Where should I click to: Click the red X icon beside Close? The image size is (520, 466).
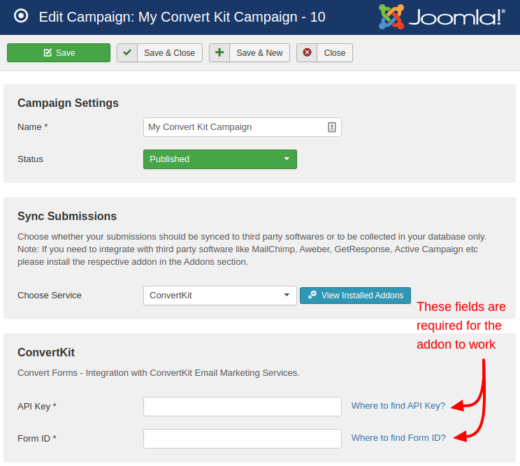(x=307, y=52)
